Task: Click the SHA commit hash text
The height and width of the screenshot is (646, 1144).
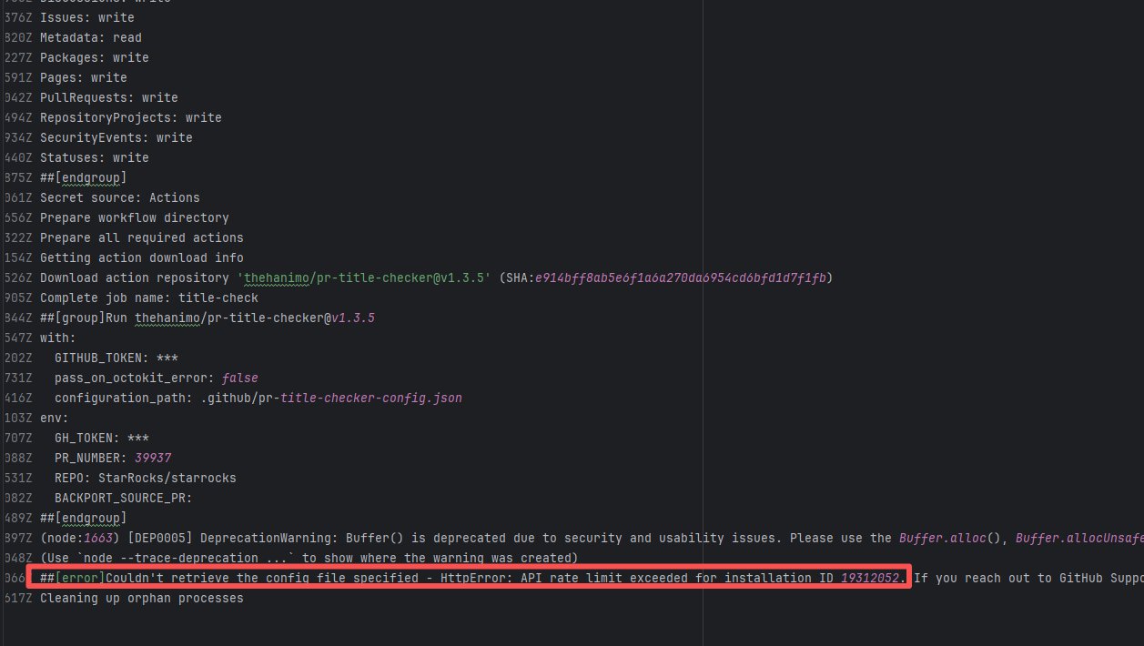Action: (680, 278)
